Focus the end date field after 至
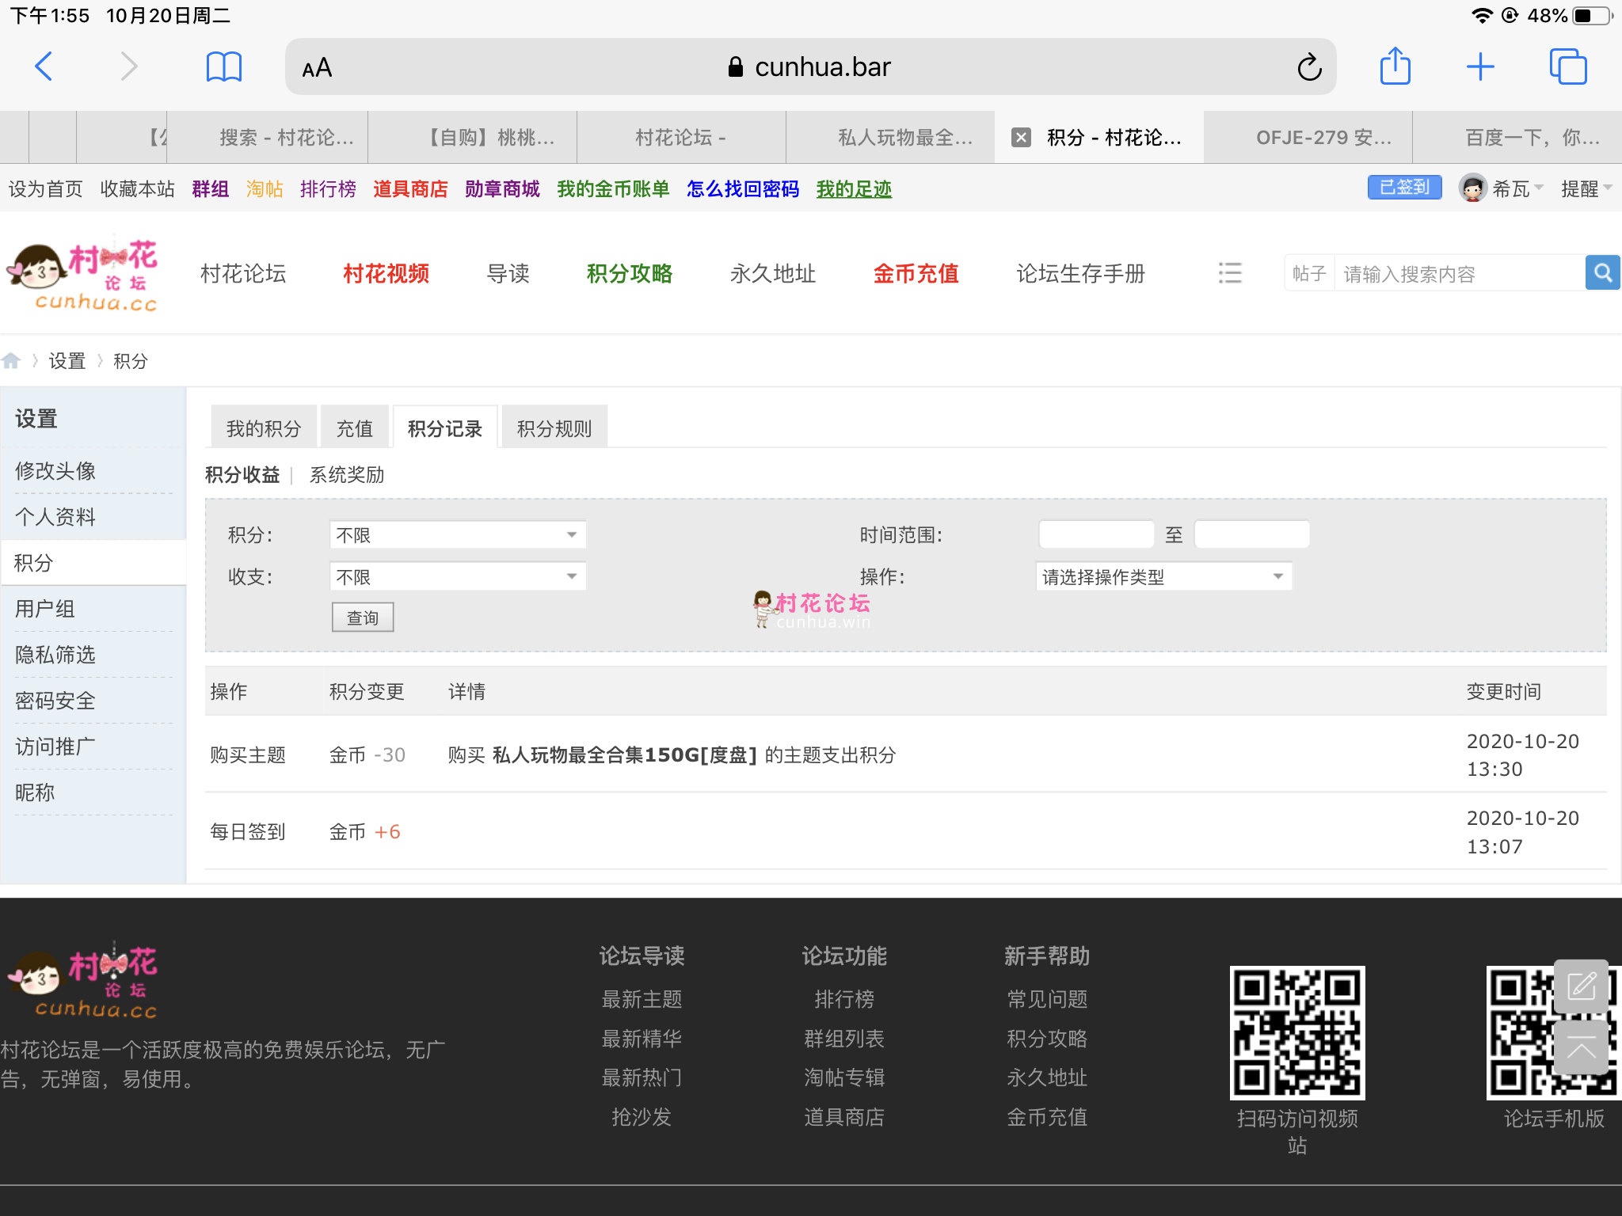1622x1216 pixels. point(1252,535)
